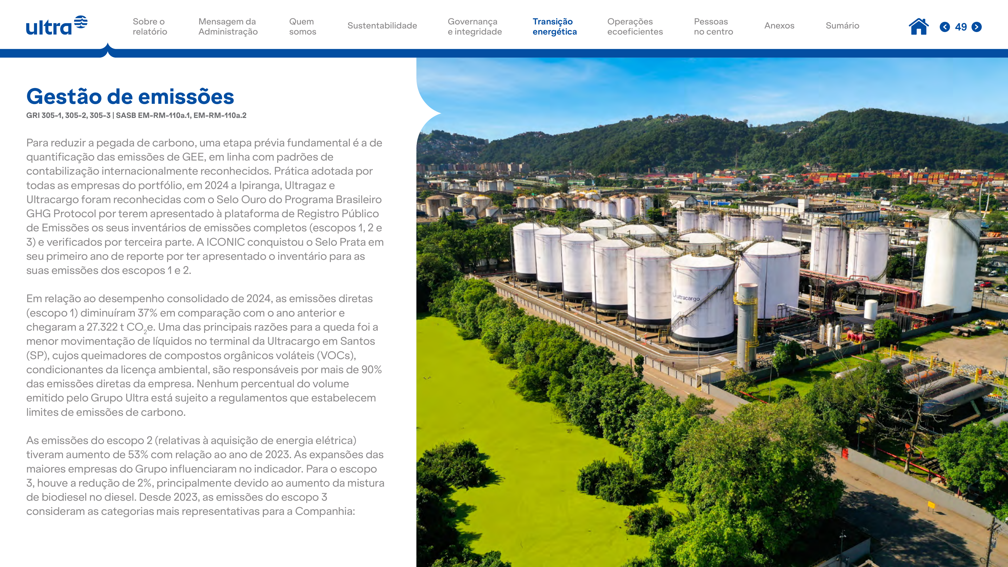1008x567 pixels.
Task: Click the Ultra logo
Action: [x=57, y=25]
